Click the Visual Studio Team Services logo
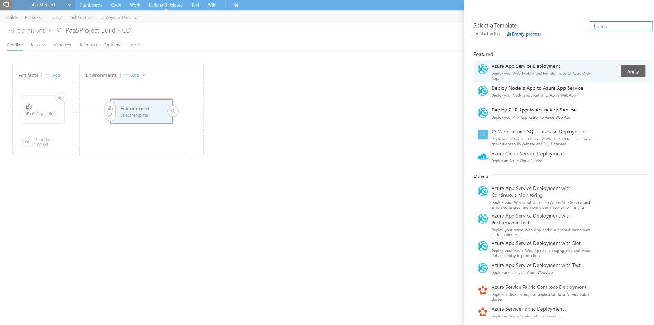654x325 pixels. pyautogui.click(x=7, y=5)
